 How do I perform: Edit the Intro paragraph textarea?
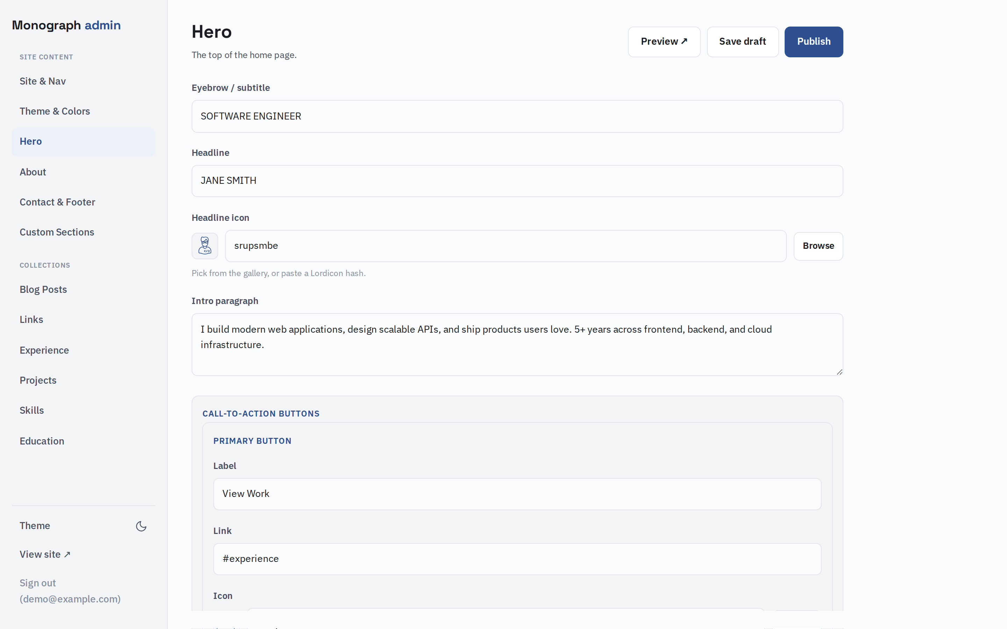tap(517, 345)
